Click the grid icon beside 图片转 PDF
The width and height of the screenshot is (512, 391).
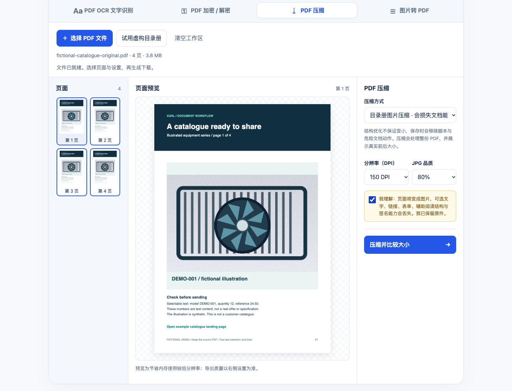(x=393, y=11)
